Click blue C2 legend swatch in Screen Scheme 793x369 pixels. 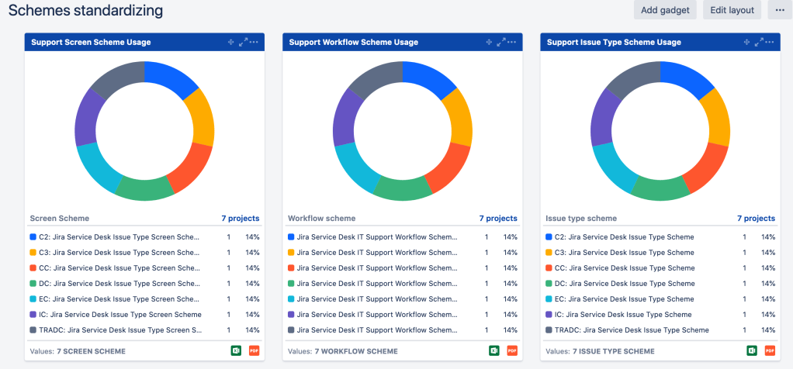click(x=33, y=237)
